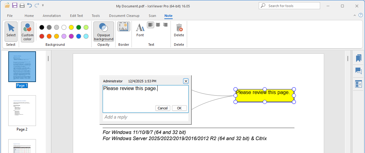Click Cancel in the note popup
This screenshot has width=365, height=153.
pos(163,108)
